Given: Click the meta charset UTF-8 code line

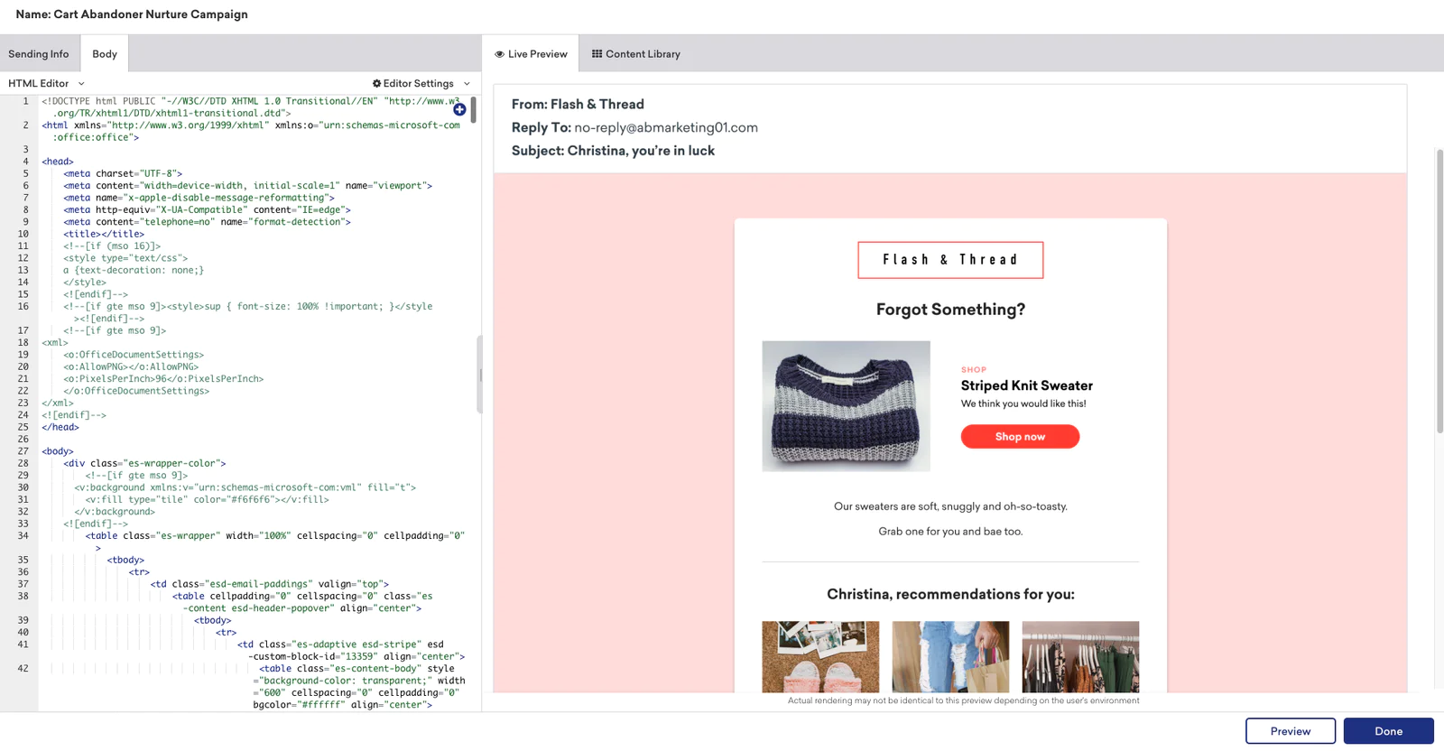Looking at the screenshot, I should (x=123, y=173).
